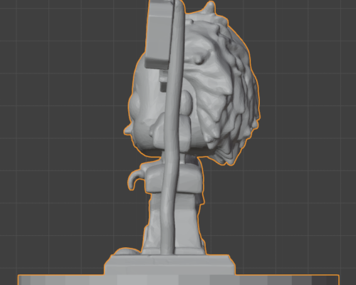This screenshot has height=285, width=356.
Task: Select the raised square pedestal under the feet
Action: (169, 265)
